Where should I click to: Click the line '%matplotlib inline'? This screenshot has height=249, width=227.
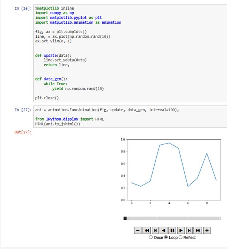pyautogui.click(x=55, y=8)
